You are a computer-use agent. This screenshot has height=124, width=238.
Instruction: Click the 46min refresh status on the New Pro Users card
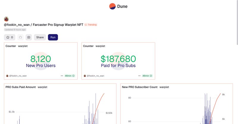[x=70, y=76]
